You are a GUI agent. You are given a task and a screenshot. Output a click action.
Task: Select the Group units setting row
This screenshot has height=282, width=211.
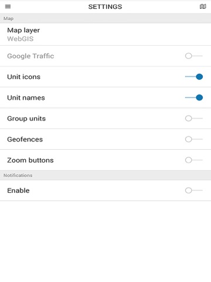point(105,118)
